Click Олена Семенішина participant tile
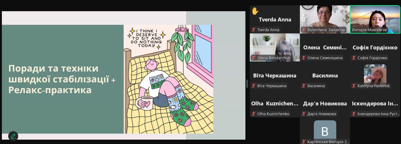The width and height of the screenshot is (401, 144). point(325,47)
